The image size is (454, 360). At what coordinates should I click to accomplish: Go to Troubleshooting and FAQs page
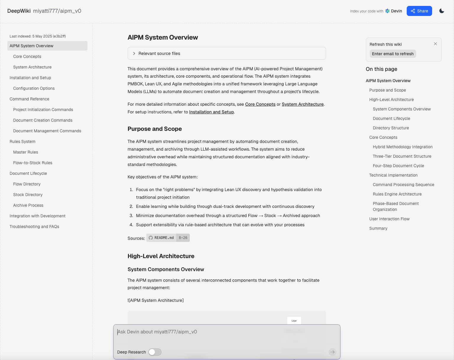click(x=34, y=227)
